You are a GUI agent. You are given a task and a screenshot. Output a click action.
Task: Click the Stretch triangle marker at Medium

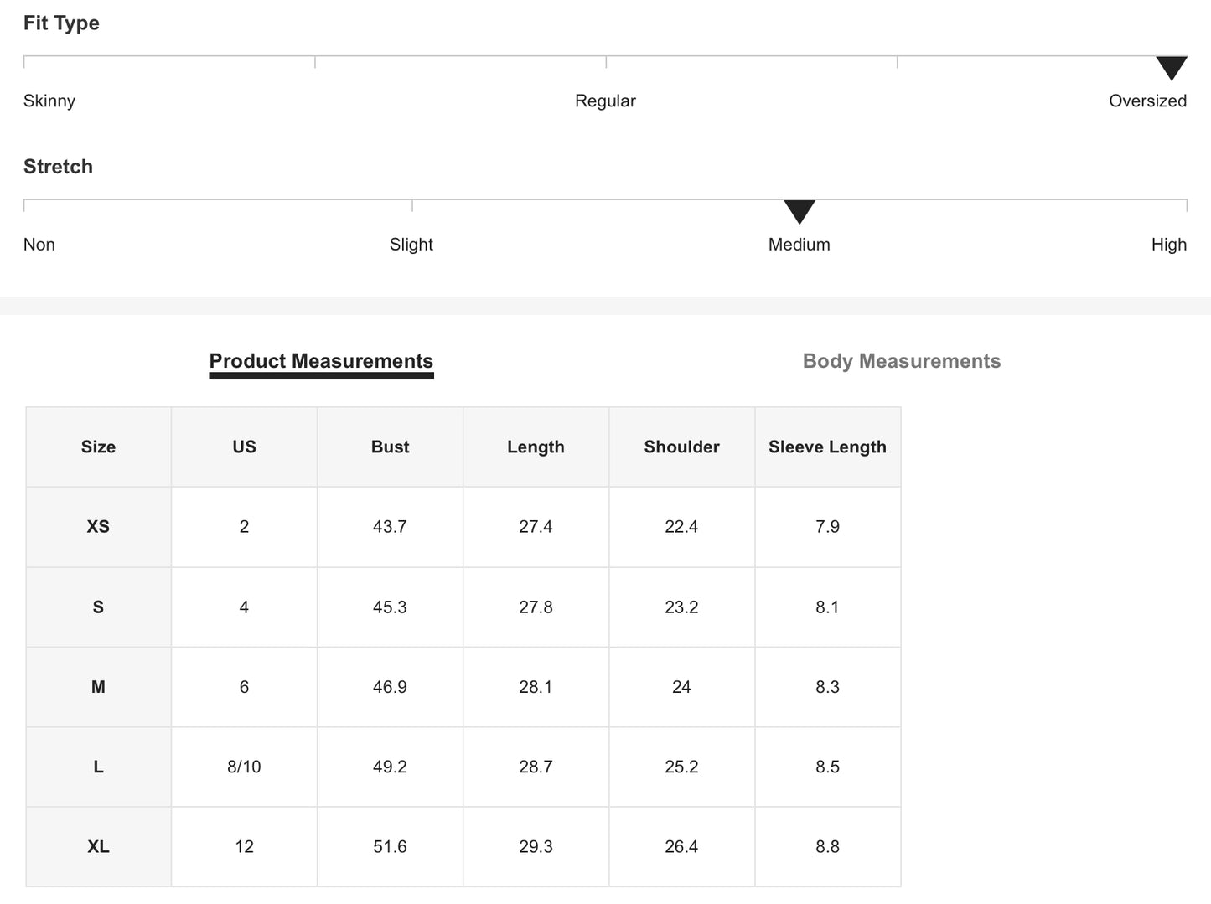[x=800, y=211]
